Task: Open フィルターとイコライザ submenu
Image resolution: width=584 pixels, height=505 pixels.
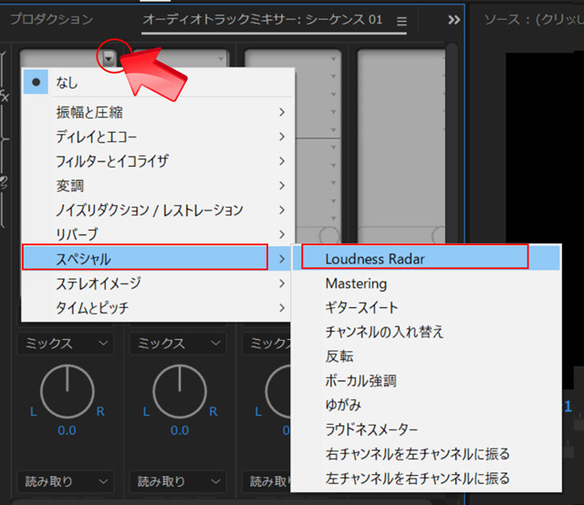Action: click(x=158, y=161)
